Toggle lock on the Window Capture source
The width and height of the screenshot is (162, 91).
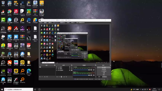click(72, 69)
